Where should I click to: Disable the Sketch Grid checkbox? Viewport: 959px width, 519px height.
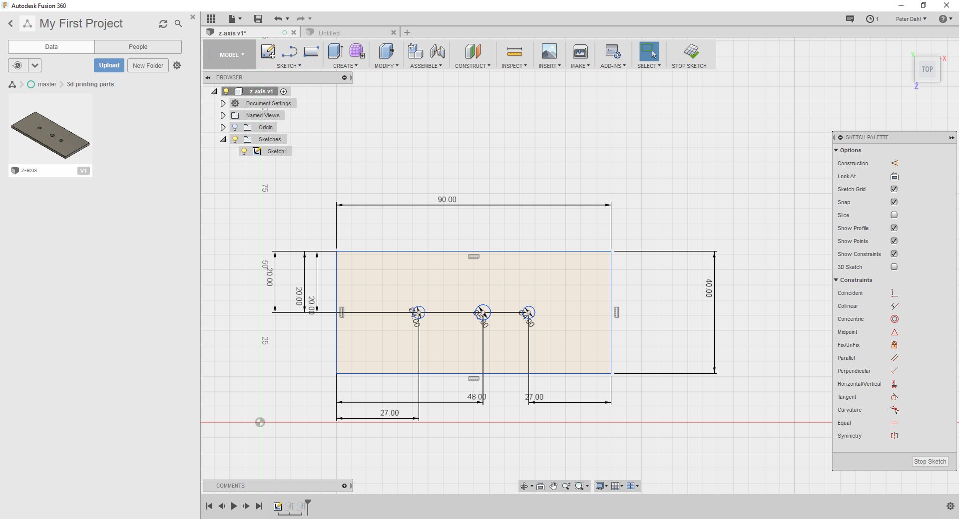pyautogui.click(x=894, y=189)
